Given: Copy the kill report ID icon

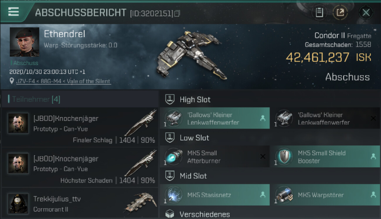Looking at the screenshot, I should pos(177,13).
